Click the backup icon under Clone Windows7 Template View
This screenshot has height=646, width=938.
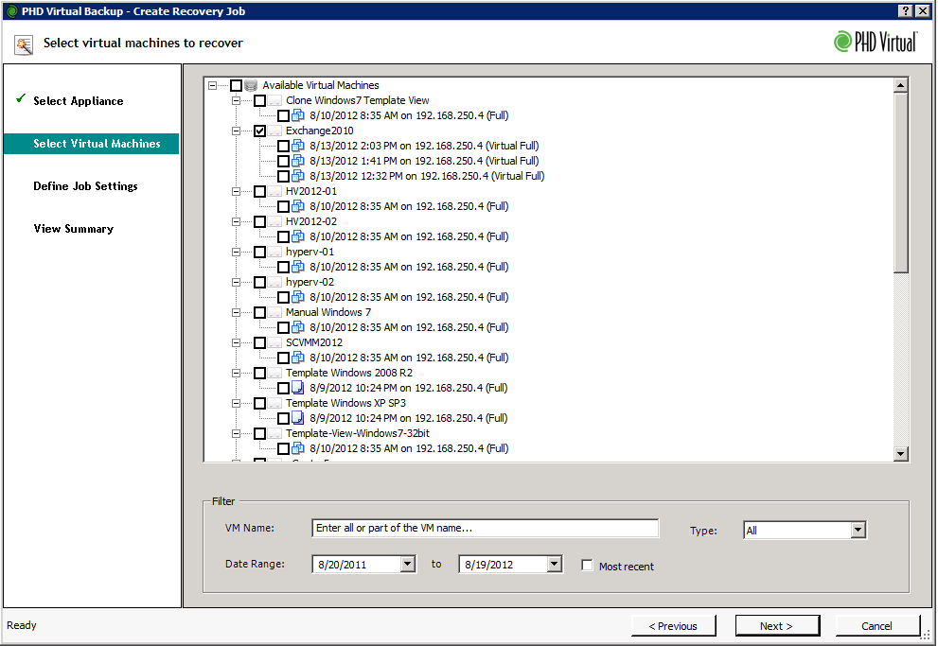297,115
